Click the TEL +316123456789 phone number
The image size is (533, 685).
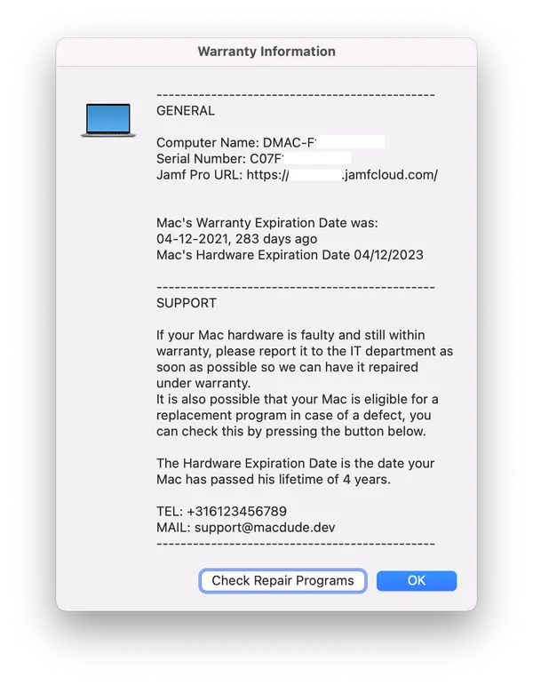pos(221,511)
